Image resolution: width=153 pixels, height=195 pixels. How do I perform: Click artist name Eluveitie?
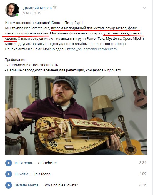coord(21,174)
